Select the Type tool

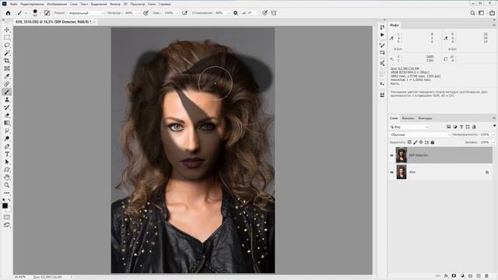point(7,154)
